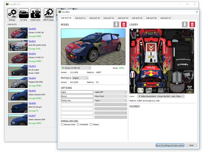Viewport: 205px width, 152px height.
Task: Open the Physics Original dropdown
Action: (80, 78)
